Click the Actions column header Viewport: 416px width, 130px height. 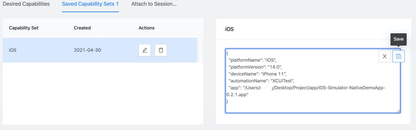(146, 28)
